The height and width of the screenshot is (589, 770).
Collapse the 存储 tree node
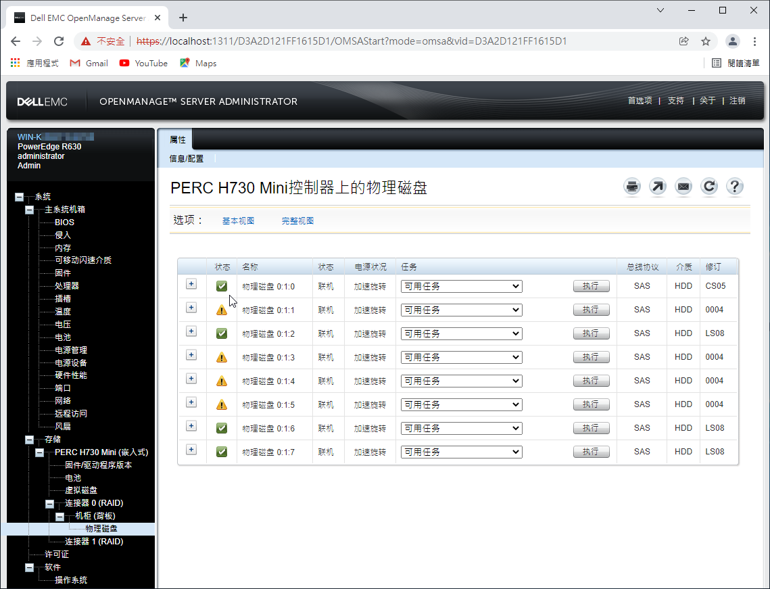[x=30, y=440]
